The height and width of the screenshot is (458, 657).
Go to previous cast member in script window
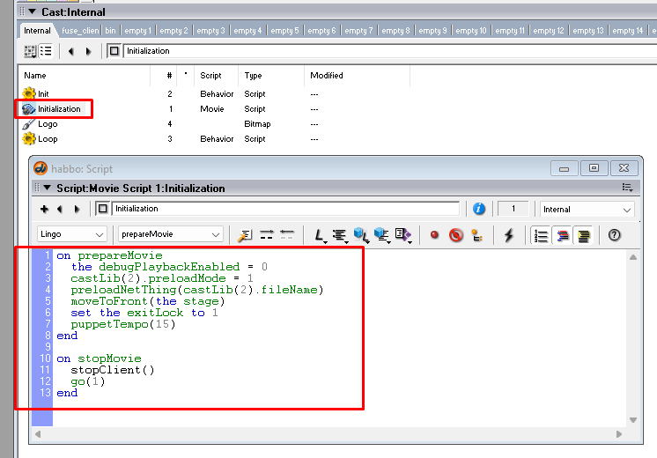[x=60, y=209]
